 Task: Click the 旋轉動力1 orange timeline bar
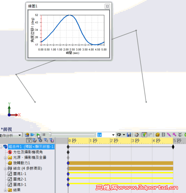pyautogui.click(x=121, y=163)
